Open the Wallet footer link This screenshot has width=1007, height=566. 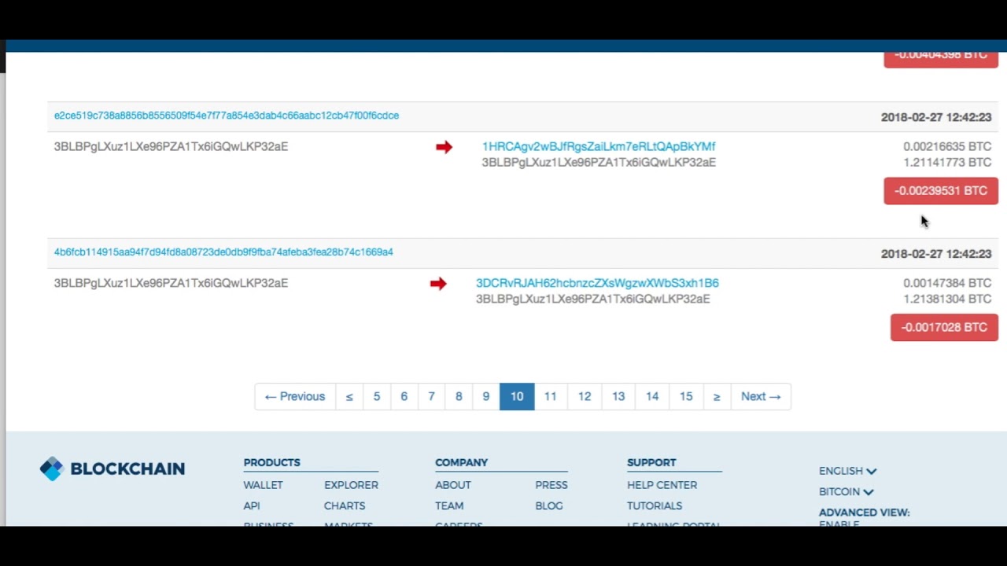click(x=263, y=486)
